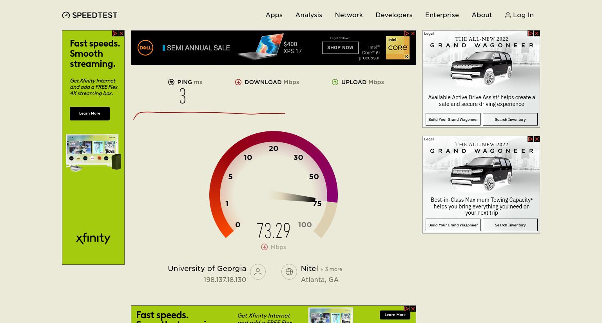The image size is (602, 323).
Task: Click AdChoices icon on the Dell banner
Action: (406, 34)
